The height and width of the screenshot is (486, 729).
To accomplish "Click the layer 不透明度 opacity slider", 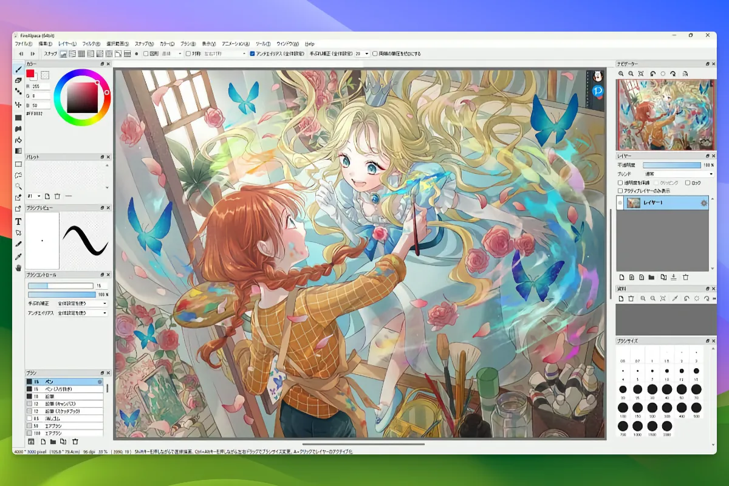I will coord(671,165).
